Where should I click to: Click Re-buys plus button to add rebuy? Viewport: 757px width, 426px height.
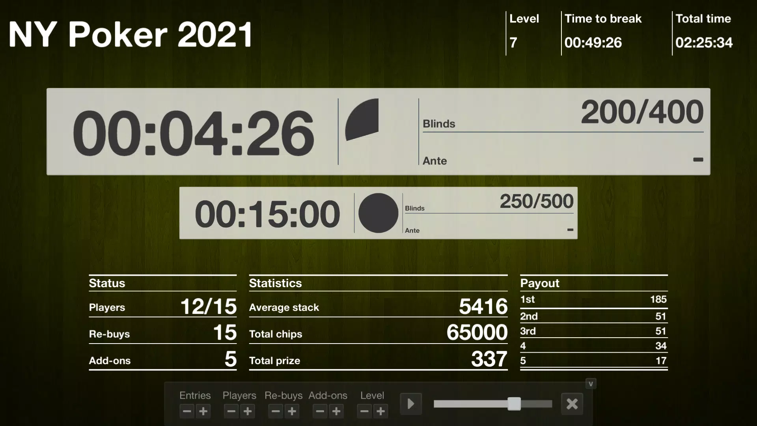click(292, 411)
